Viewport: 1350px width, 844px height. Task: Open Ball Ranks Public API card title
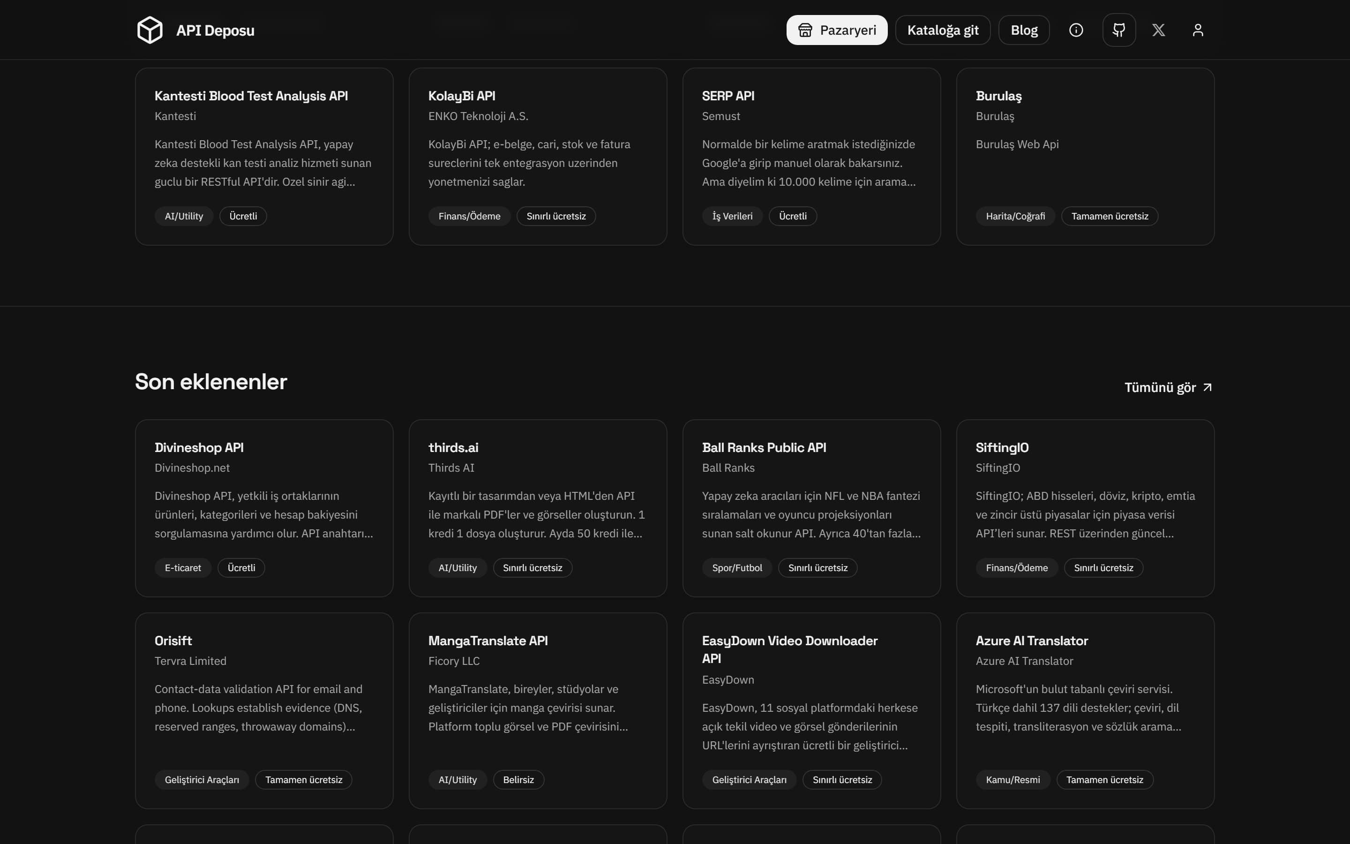[x=764, y=448]
